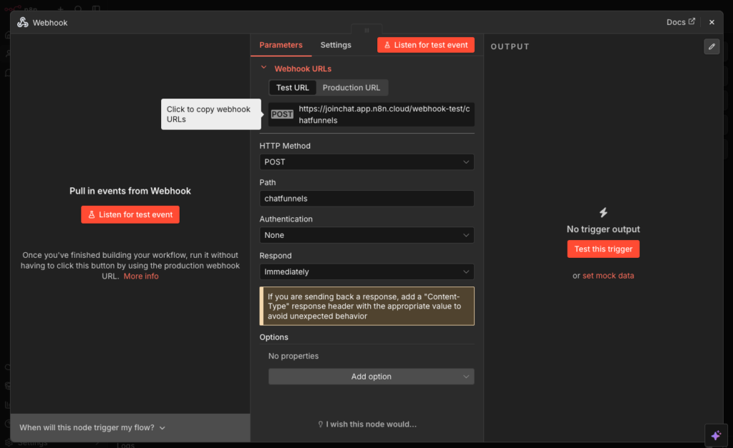Click the lightning bolt trigger icon
This screenshot has height=448, width=733.
[x=603, y=213]
